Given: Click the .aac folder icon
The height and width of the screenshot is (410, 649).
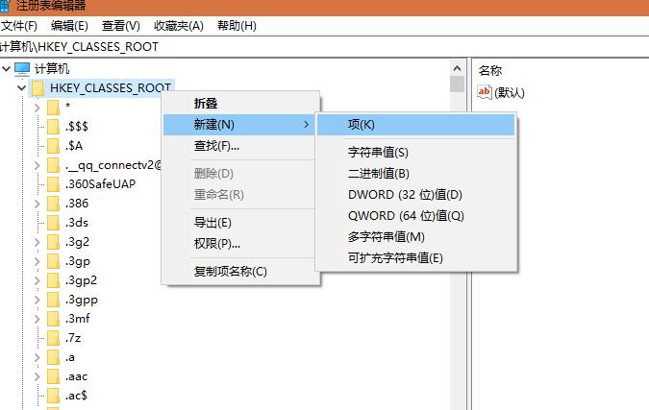Looking at the screenshot, I should pyautogui.click(x=54, y=376).
